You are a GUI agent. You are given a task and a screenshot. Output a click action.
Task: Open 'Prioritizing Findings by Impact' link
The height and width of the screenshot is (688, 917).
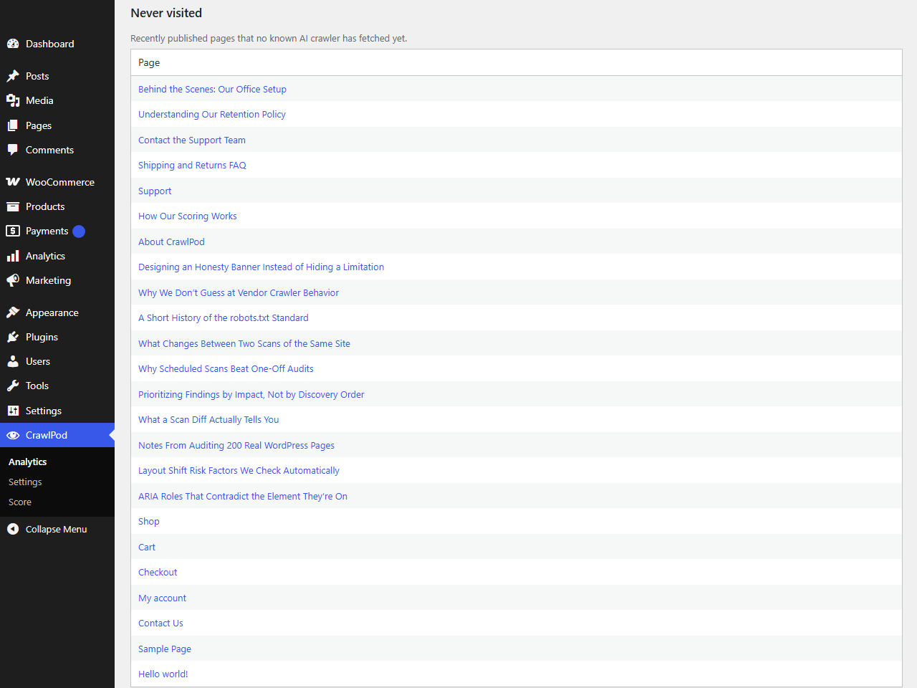click(x=251, y=394)
